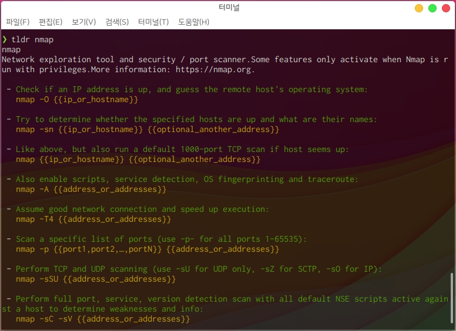Click the empty scrollbar track above the thumb
This screenshot has width=456, height=331.
[x=452, y=147]
